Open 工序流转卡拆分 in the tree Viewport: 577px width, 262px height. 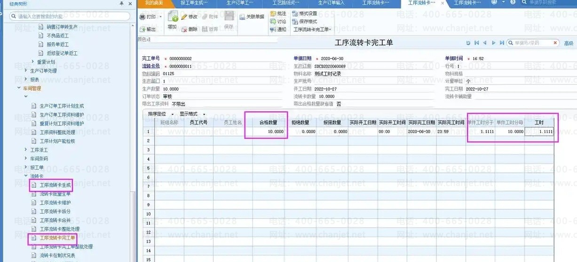coord(55,211)
